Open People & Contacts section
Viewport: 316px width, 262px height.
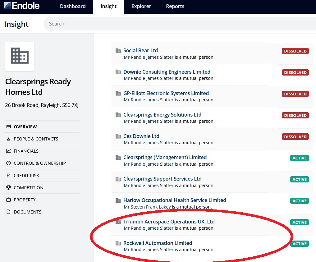[42, 139]
